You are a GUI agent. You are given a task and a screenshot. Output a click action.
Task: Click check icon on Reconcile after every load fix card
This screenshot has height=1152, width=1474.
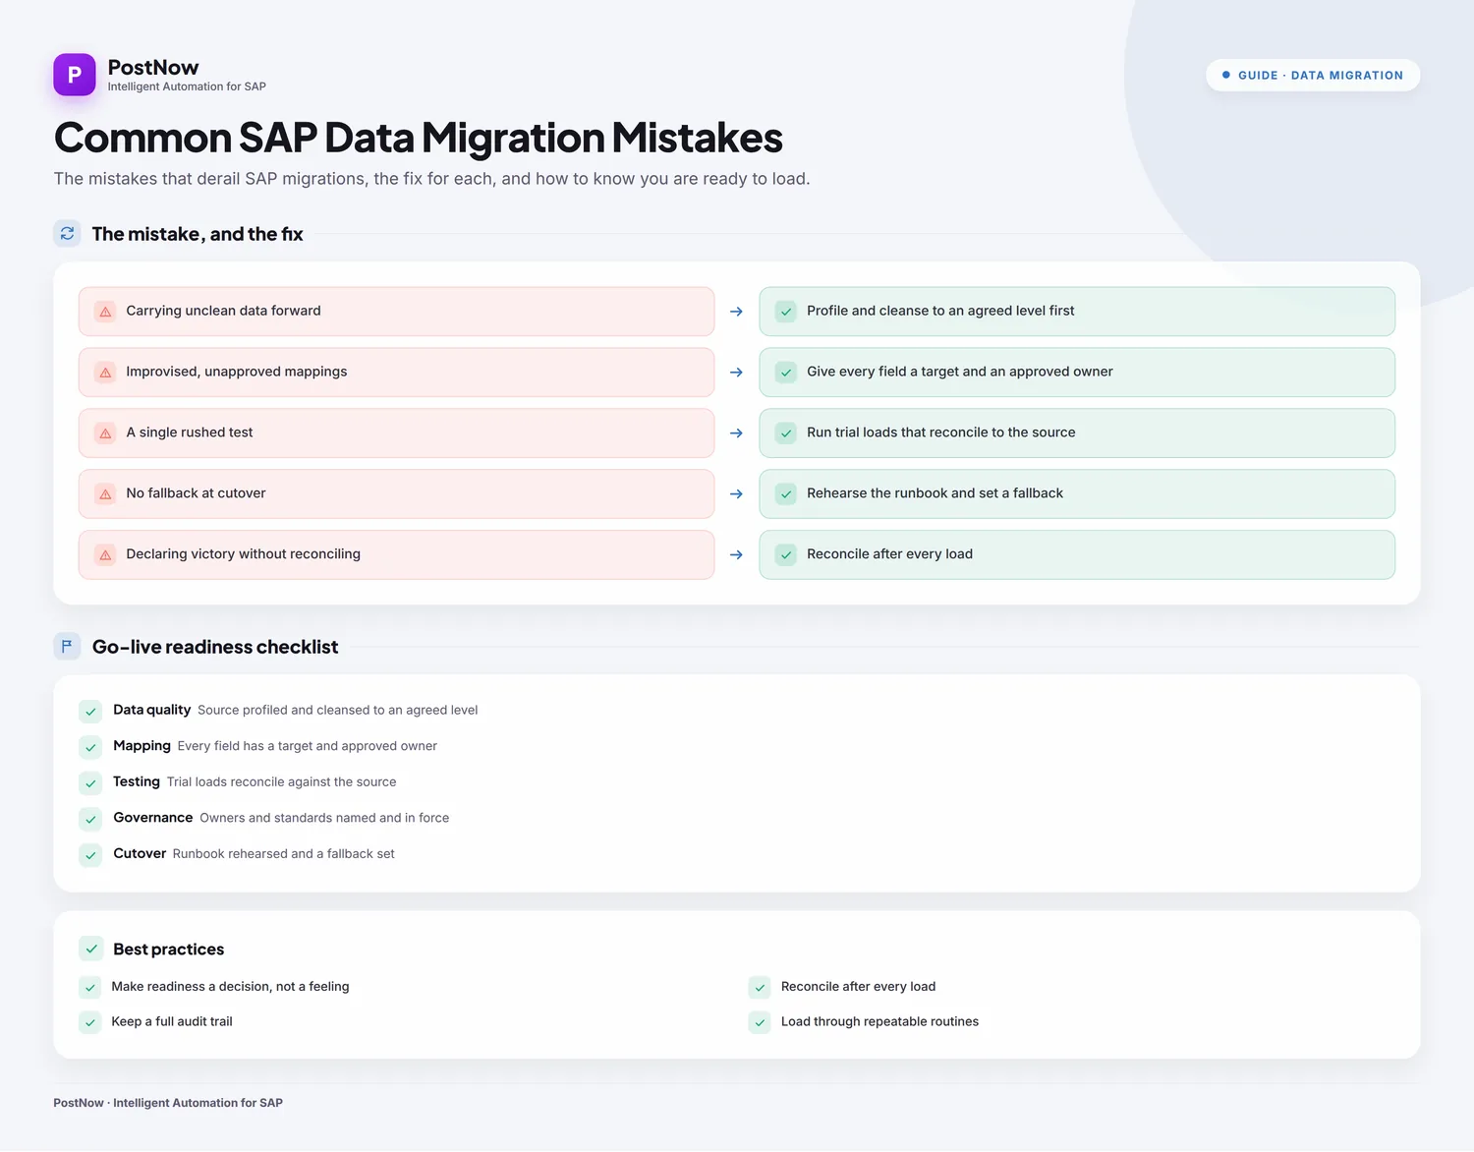point(786,555)
